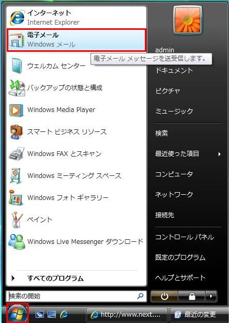Viewport: 229px width, 323px height.
Task: Click the power button icon
Action: [164, 296]
